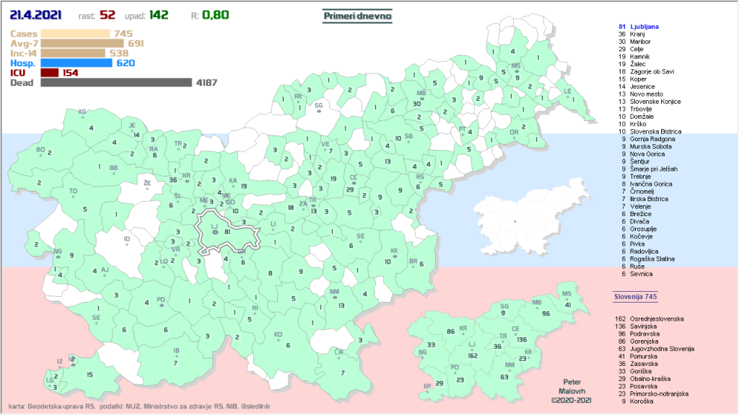The width and height of the screenshot is (739, 415).
Task: Click the Slovenj Gradec SG marker on main map
Action: coord(318,106)
